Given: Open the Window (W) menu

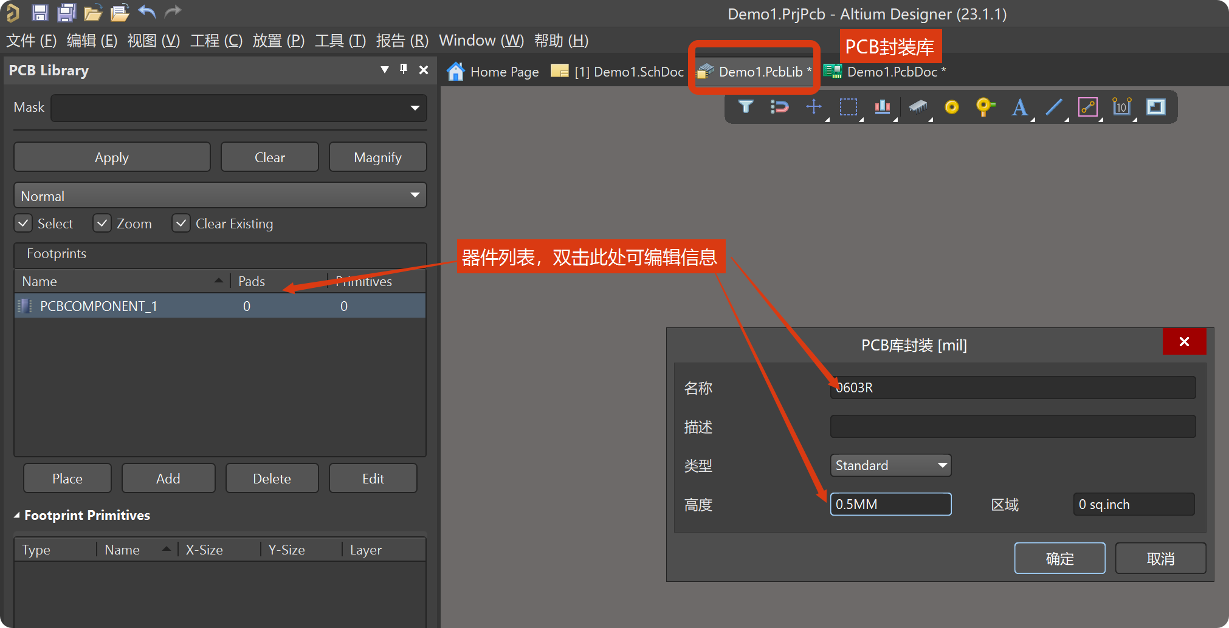Looking at the screenshot, I should [481, 41].
